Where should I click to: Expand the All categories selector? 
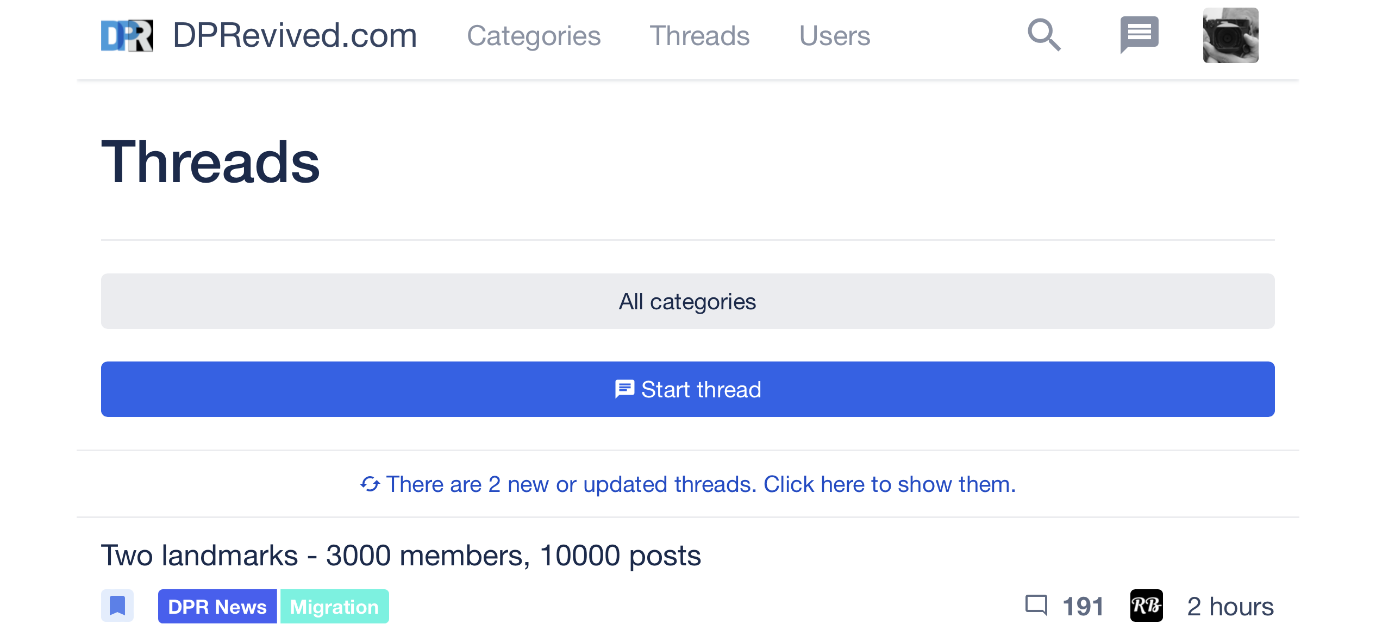[687, 301]
